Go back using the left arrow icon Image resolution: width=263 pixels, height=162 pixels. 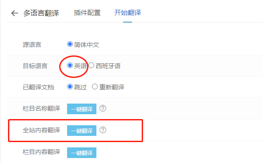(x=14, y=13)
